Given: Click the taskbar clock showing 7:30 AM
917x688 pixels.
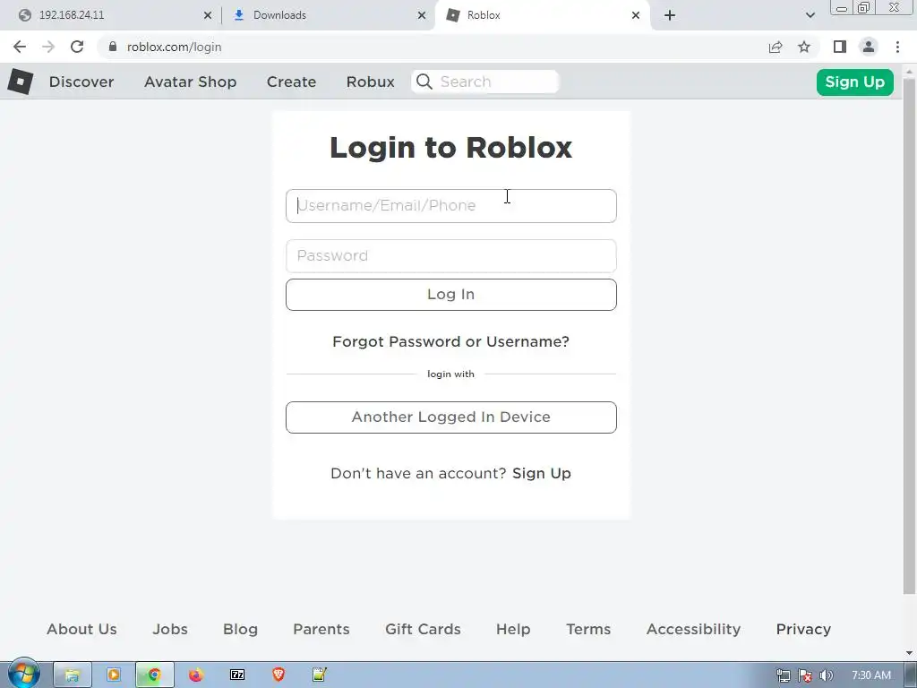Looking at the screenshot, I should click(x=871, y=675).
